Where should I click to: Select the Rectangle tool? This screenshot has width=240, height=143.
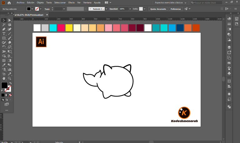pos(4,38)
